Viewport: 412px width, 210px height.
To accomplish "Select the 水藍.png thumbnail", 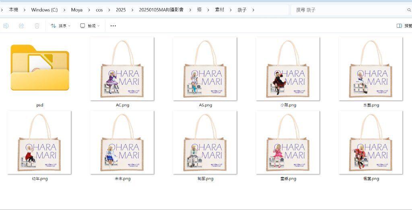I will pos(371,69).
